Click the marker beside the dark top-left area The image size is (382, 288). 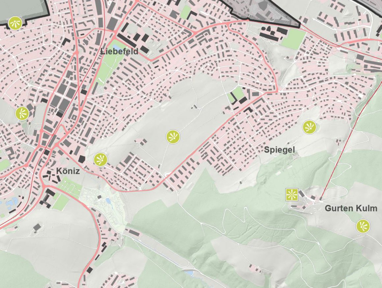tap(15, 23)
